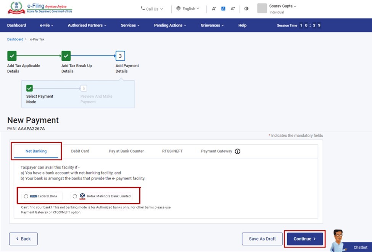Click the user profile avatar

point(262,8)
